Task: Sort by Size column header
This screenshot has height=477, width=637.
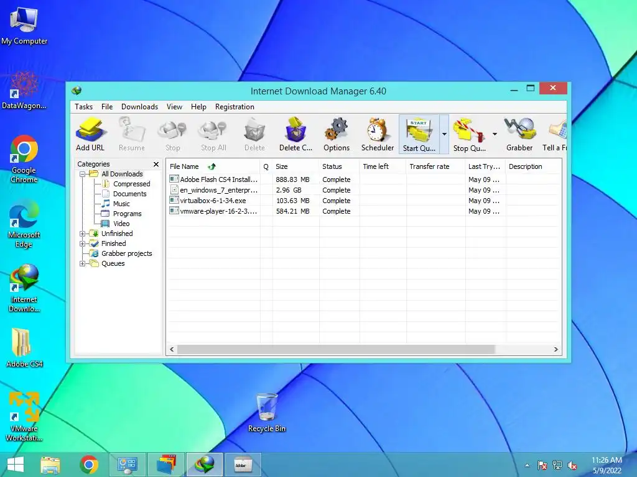Action: pyautogui.click(x=295, y=166)
